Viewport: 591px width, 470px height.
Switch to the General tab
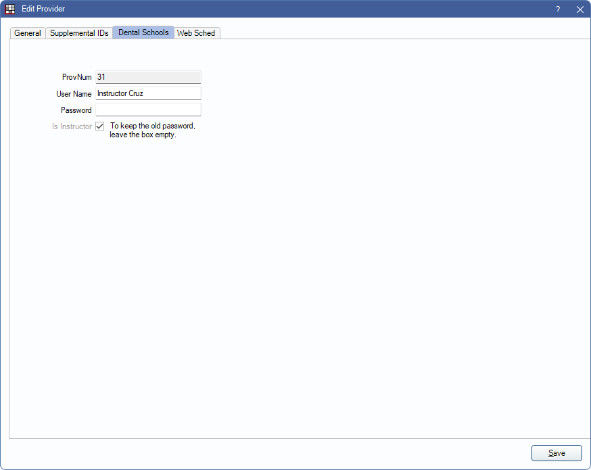click(x=28, y=33)
